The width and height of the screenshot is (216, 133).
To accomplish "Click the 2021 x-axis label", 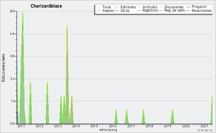I will click(204, 126).
